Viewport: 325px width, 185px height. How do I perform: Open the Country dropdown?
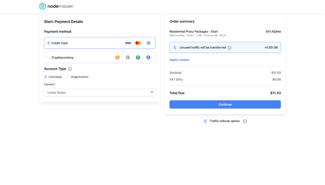point(100,92)
